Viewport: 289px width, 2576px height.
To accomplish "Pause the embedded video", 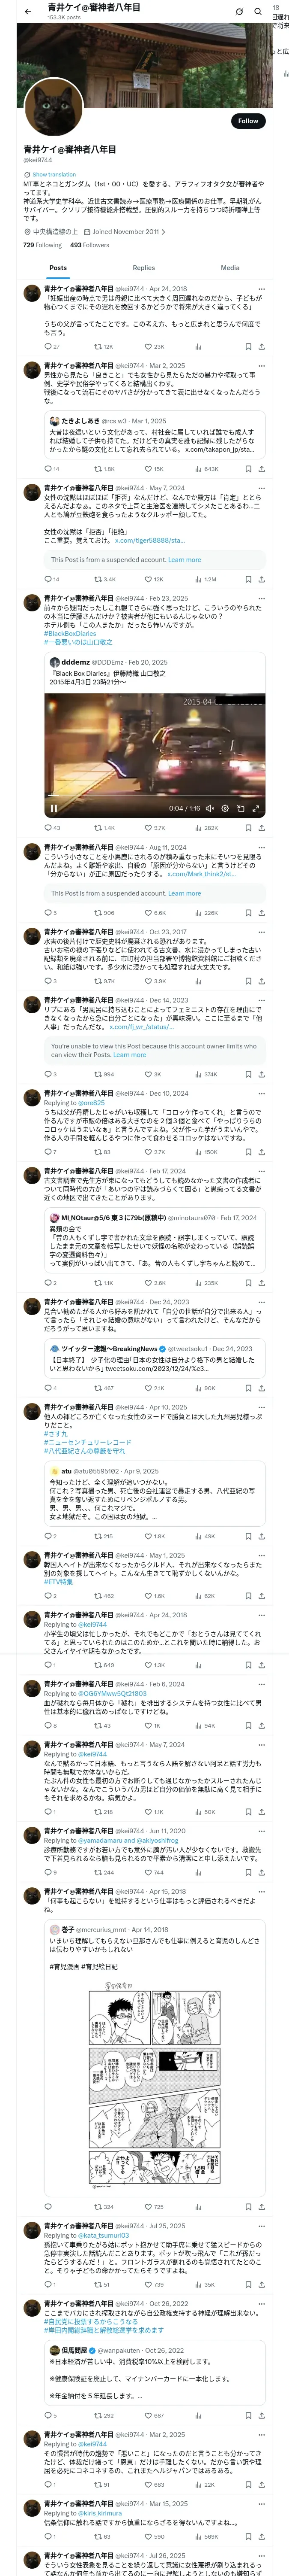I will pos(54,808).
